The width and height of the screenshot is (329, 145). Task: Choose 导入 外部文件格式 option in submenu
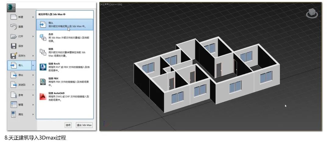click(x=65, y=25)
